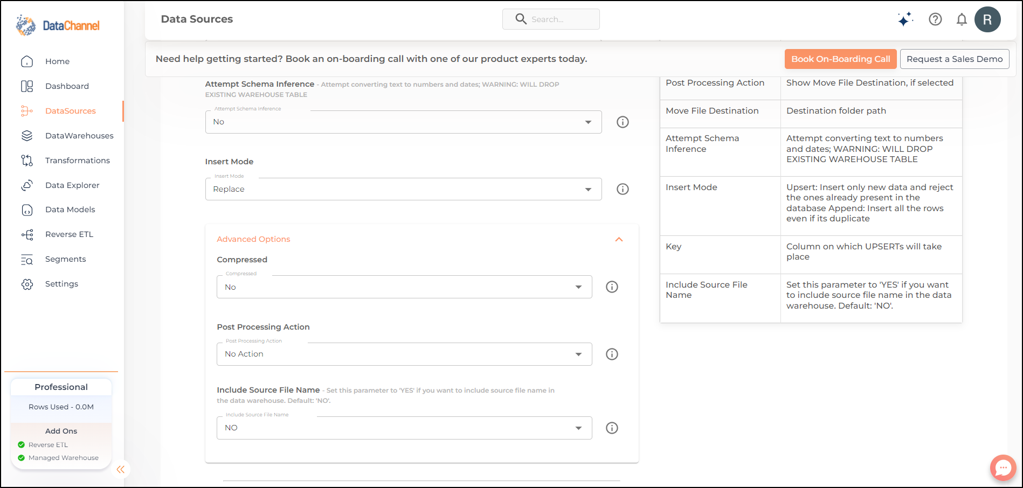Click the Search input field
The width and height of the screenshot is (1023, 488).
[x=551, y=19]
